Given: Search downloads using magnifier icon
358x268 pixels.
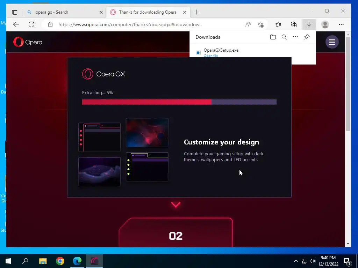Looking at the screenshot, I should [x=284, y=37].
